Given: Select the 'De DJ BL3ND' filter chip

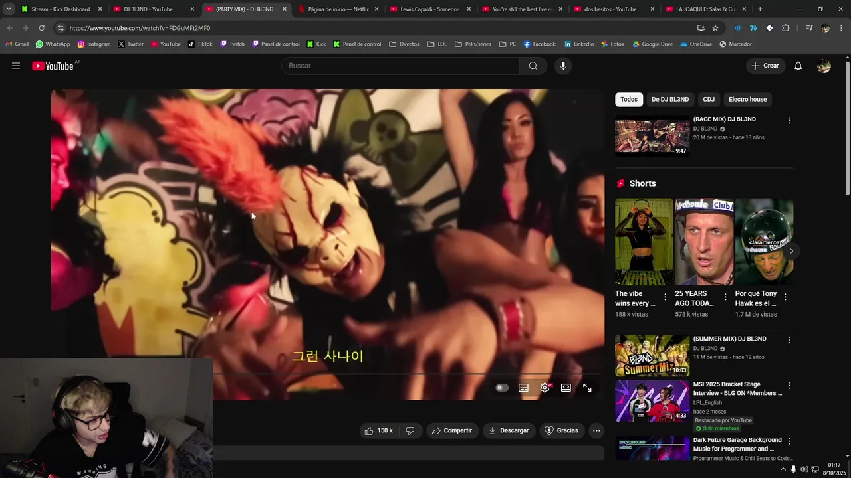Looking at the screenshot, I should (670, 99).
